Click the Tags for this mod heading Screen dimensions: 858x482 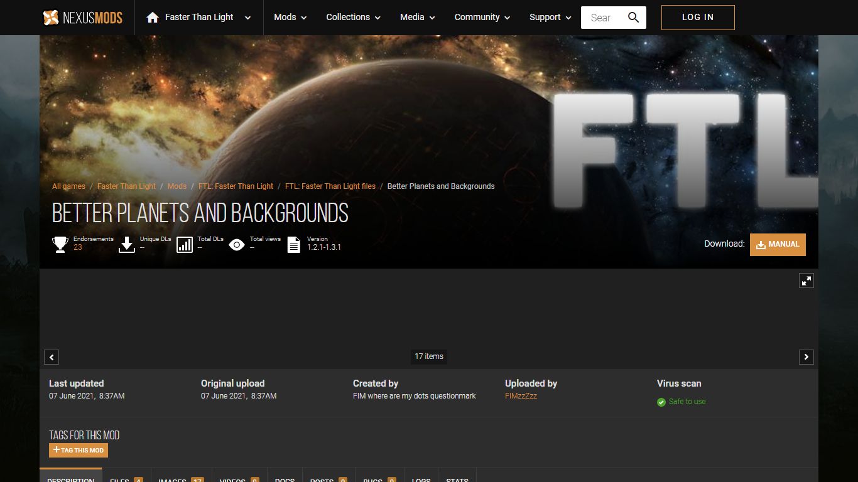point(84,435)
